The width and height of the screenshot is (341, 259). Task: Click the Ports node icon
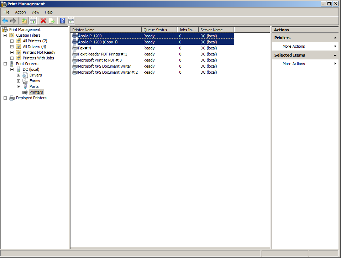click(25, 86)
